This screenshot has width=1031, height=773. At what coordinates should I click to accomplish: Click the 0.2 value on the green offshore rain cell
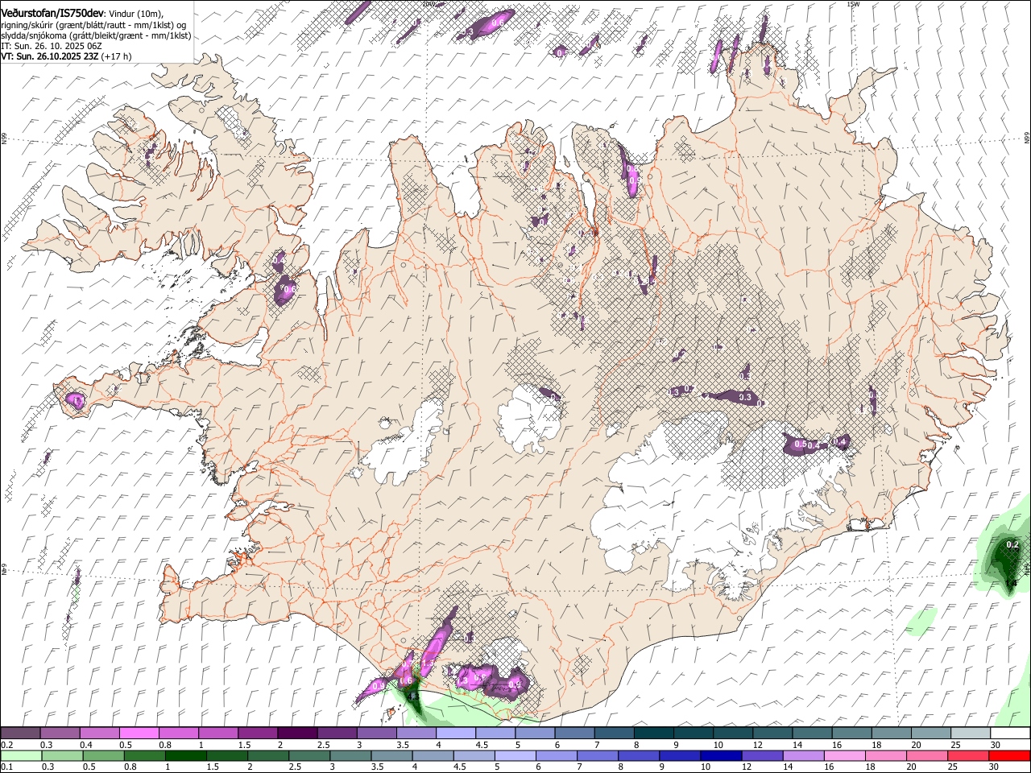pos(1013,545)
